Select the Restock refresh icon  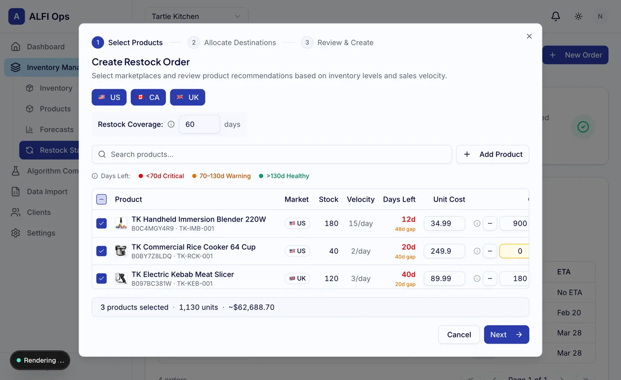[30, 150]
